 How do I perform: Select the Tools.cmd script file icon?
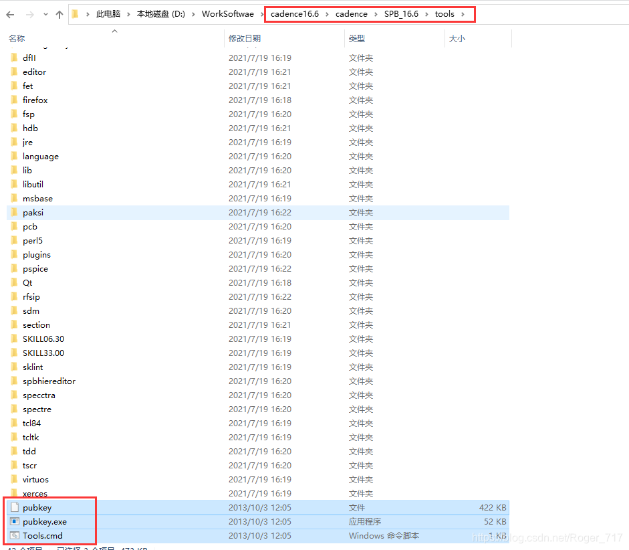point(14,536)
